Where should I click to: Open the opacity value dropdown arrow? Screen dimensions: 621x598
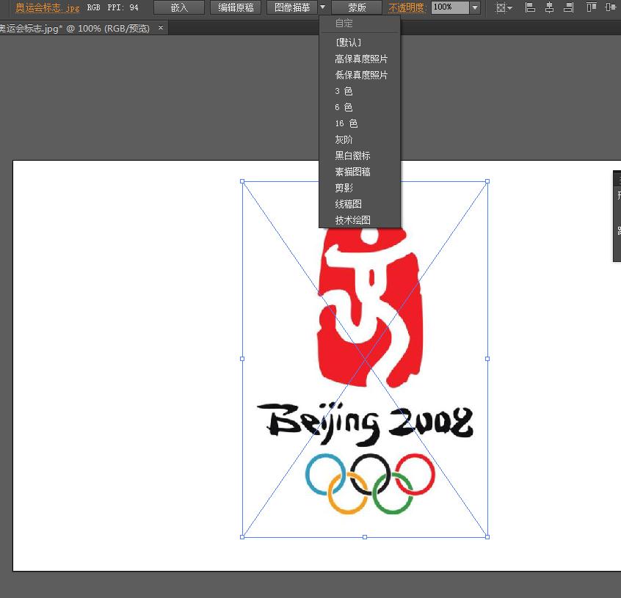click(475, 7)
